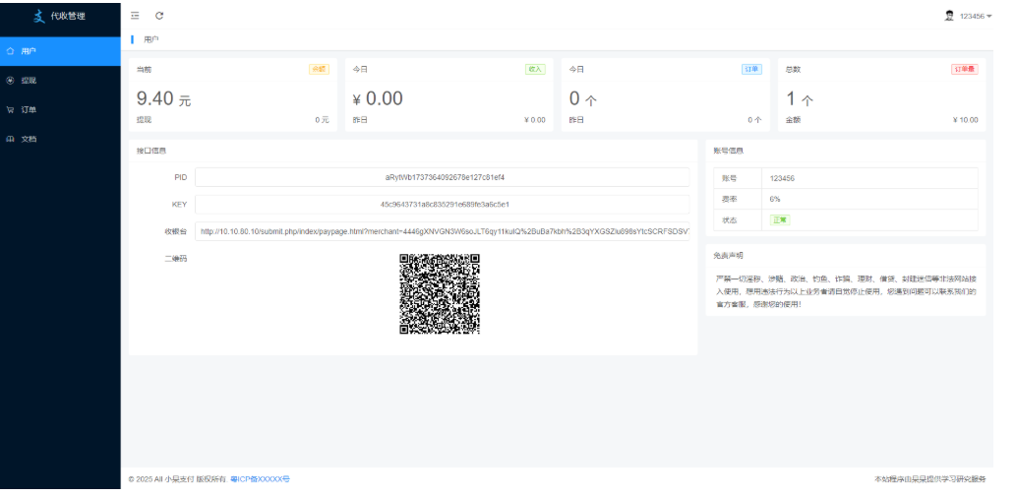
Task: Click the refresh icon in top bar
Action: [x=159, y=16]
